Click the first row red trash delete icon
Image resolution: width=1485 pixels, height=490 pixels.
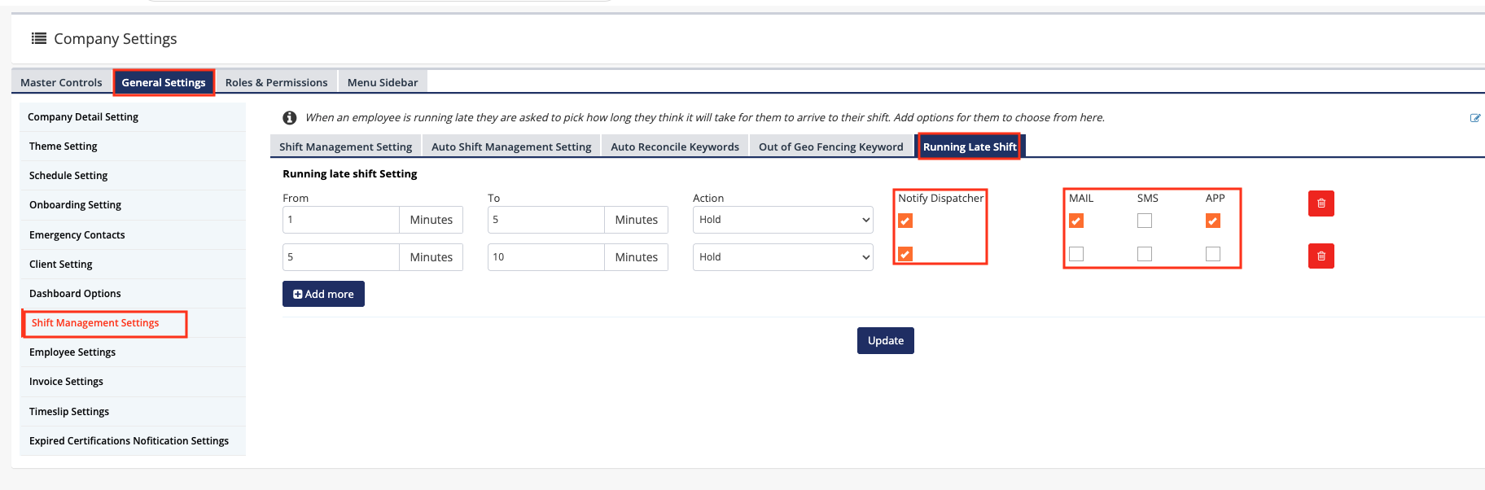(1321, 203)
